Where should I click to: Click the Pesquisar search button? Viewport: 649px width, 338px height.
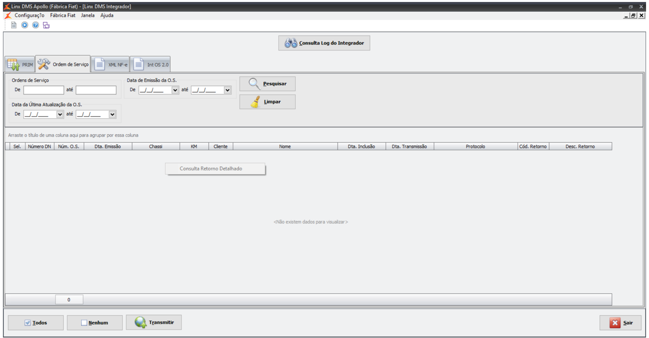(267, 84)
